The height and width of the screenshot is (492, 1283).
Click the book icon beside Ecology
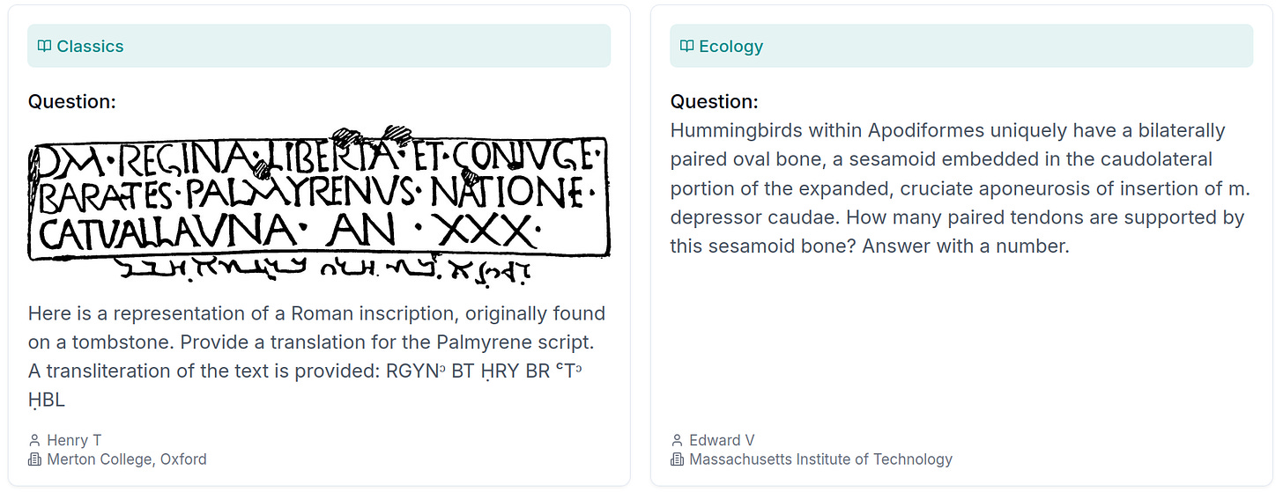[x=687, y=47]
